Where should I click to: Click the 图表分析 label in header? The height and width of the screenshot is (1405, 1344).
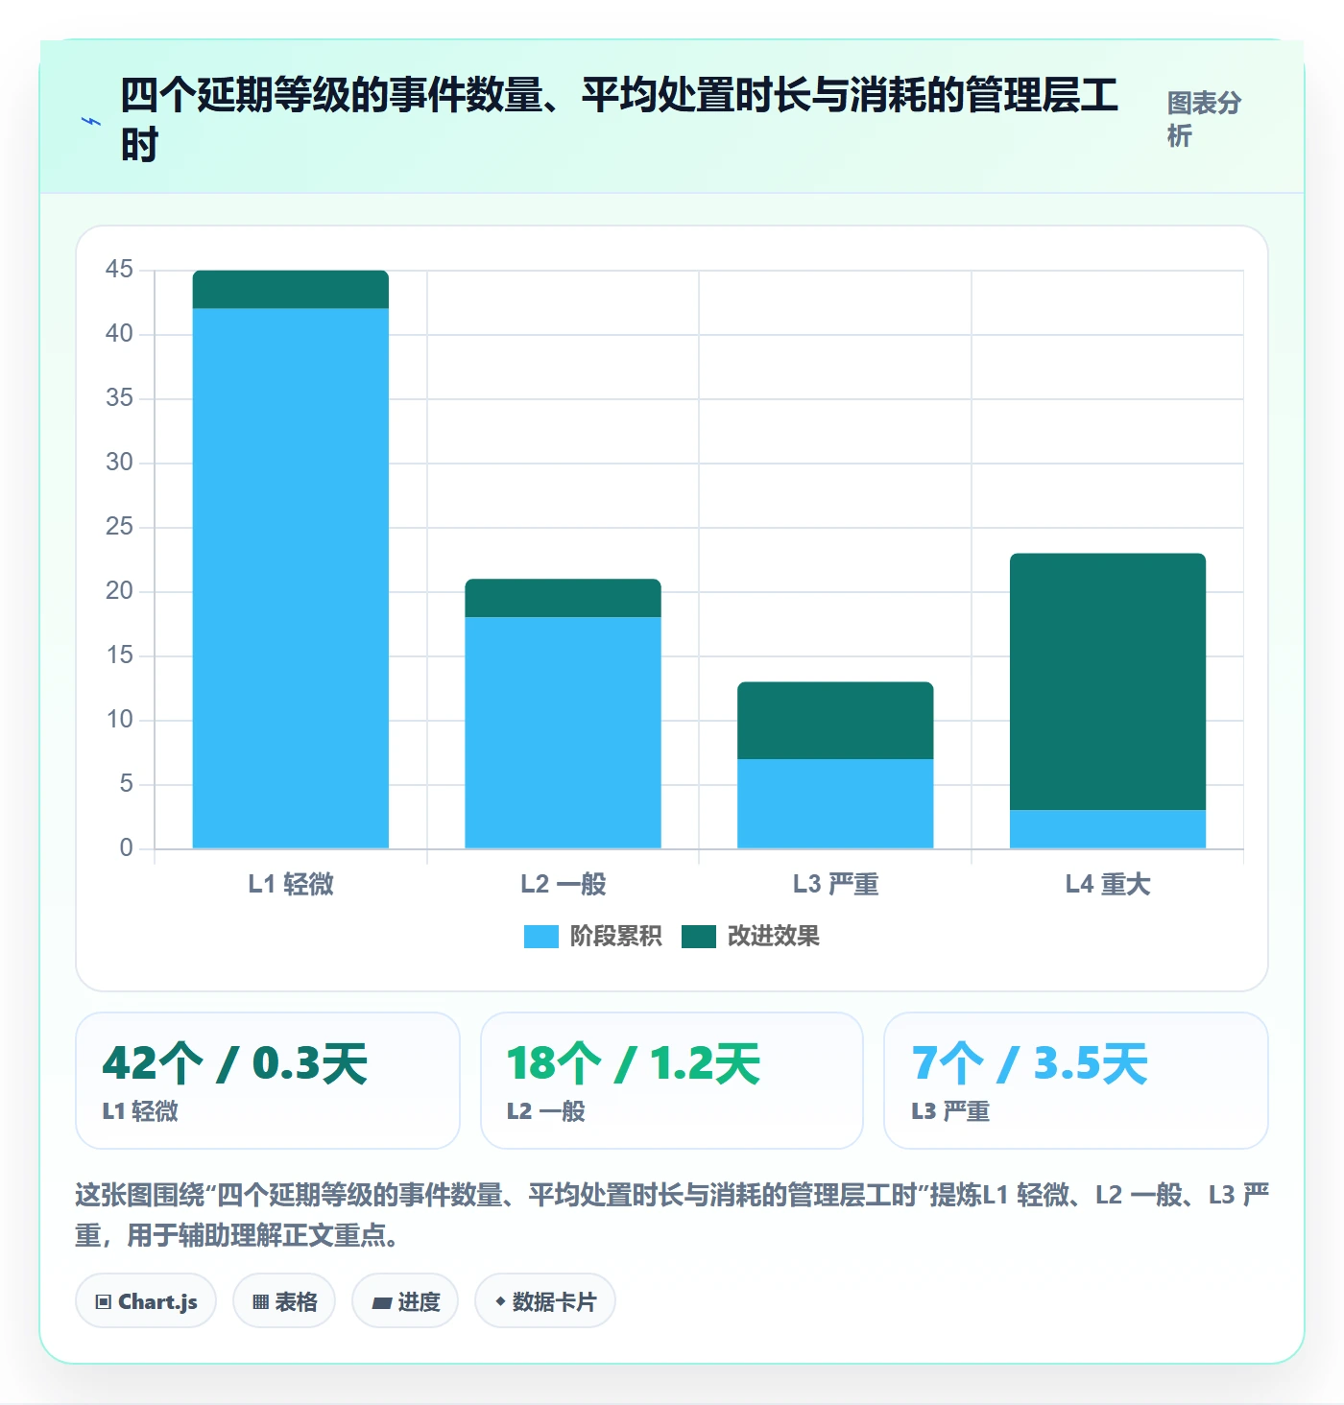1204,119
